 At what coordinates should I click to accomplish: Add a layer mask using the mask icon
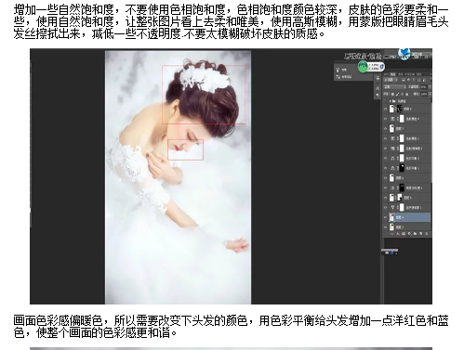point(404,234)
